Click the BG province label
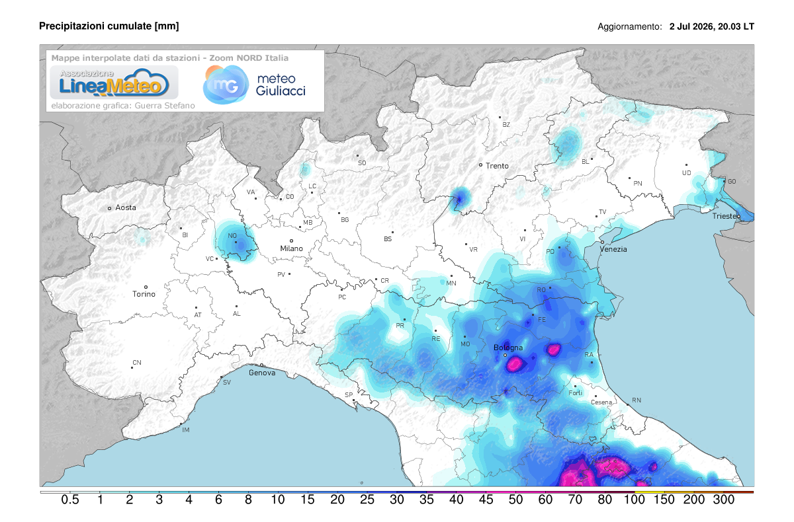The width and height of the screenshot is (794, 522). coord(345,220)
